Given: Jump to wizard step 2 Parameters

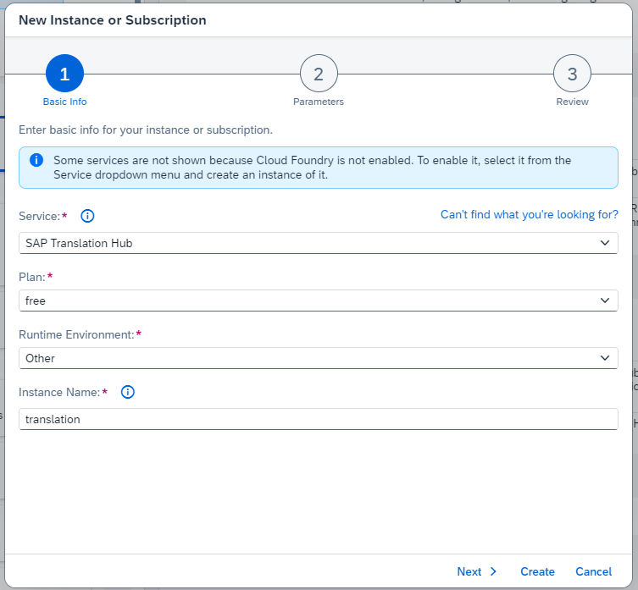Looking at the screenshot, I should coord(319,74).
